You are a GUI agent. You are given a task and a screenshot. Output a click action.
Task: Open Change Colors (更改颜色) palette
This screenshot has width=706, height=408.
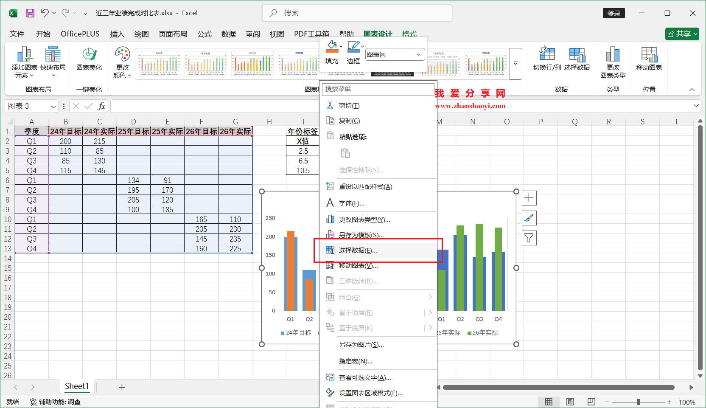point(122,62)
